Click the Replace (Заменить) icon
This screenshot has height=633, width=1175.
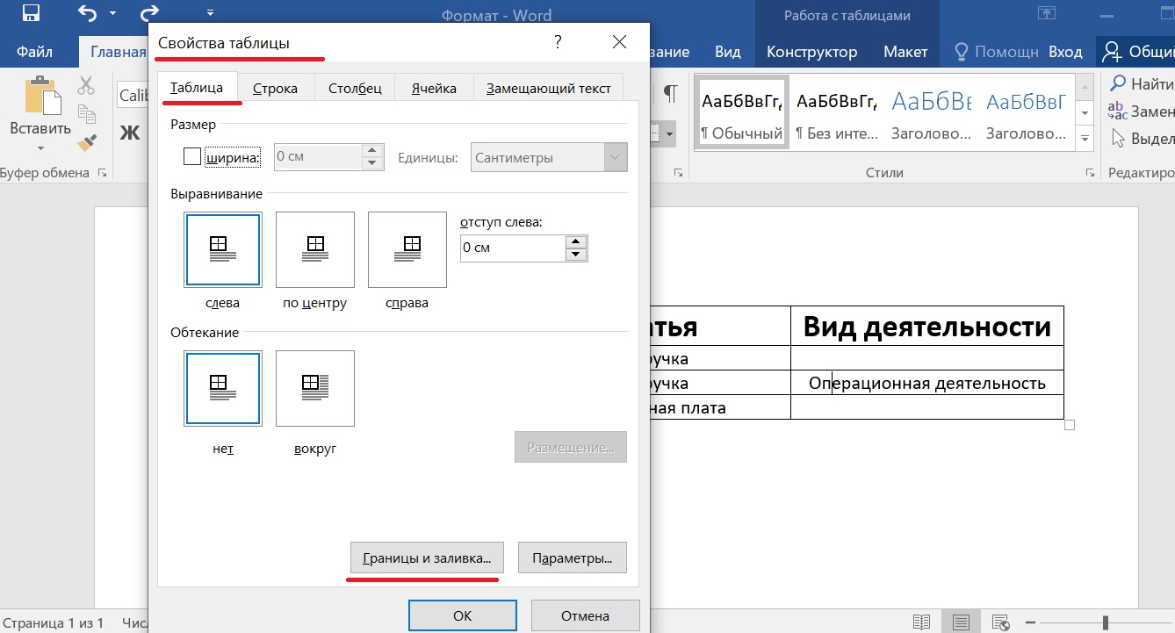(x=1117, y=111)
